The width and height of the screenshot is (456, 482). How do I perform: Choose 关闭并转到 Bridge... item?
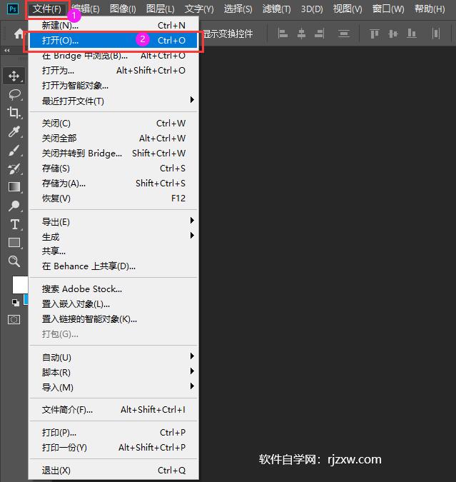113,153
